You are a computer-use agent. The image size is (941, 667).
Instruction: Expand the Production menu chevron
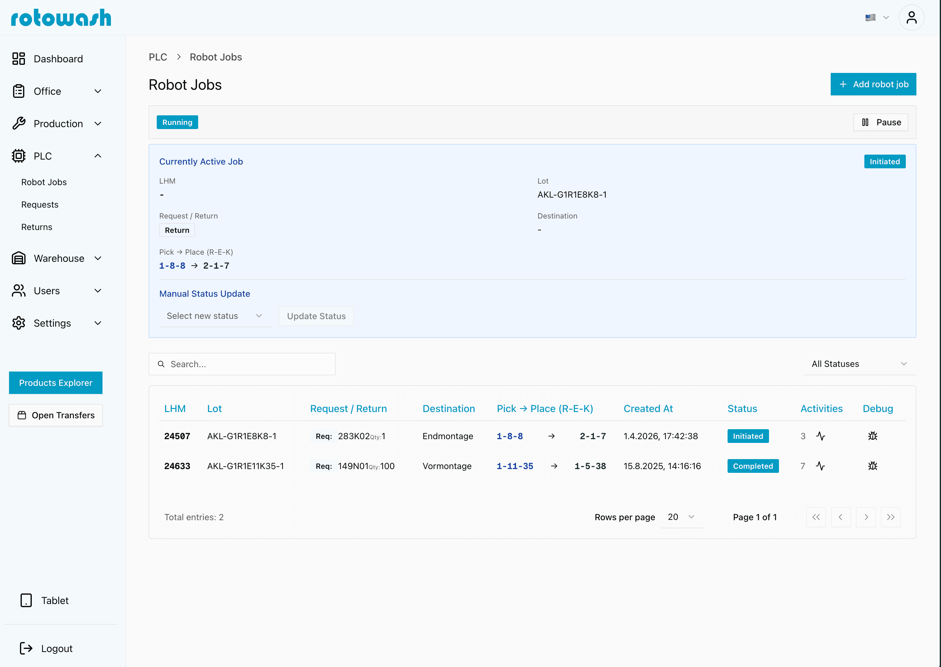pos(98,124)
